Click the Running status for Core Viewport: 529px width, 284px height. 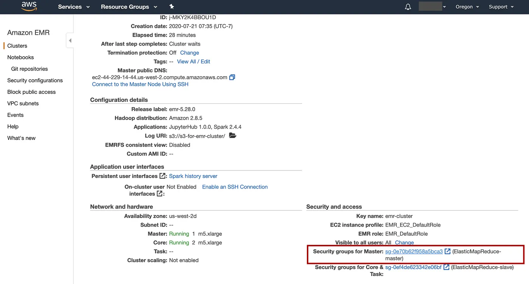pyautogui.click(x=179, y=243)
